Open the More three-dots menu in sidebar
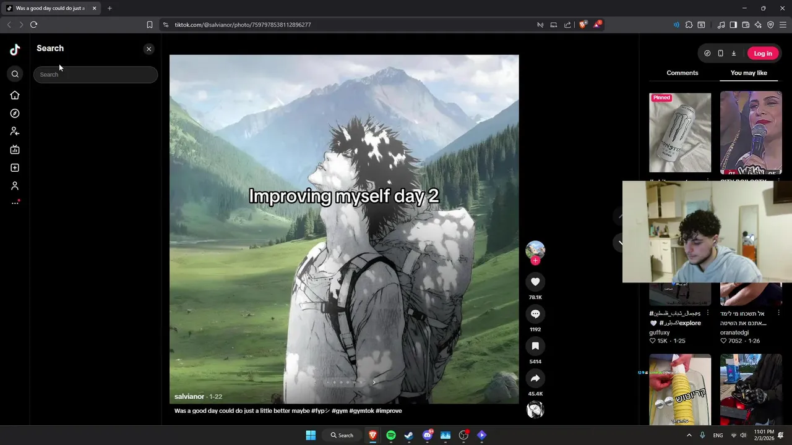The height and width of the screenshot is (445, 792). coord(15,203)
